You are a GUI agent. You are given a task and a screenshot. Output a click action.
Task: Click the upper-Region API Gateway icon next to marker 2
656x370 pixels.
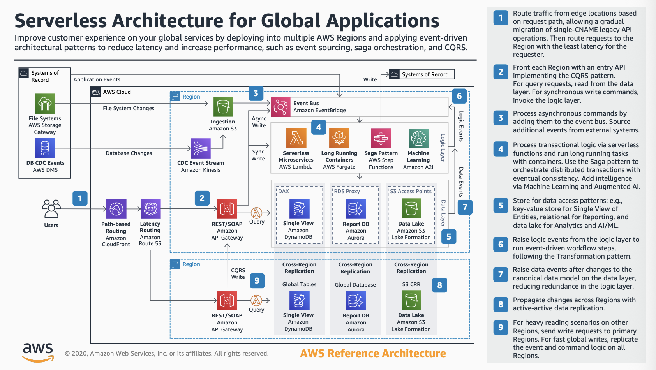click(x=227, y=209)
